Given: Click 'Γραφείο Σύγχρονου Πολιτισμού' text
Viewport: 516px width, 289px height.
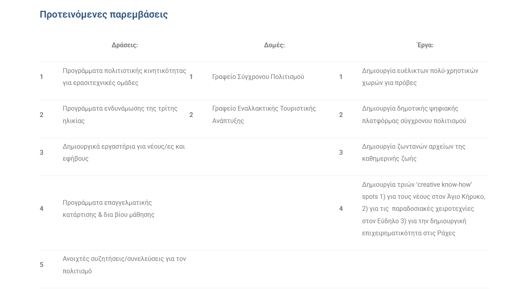Looking at the screenshot, I should coord(258,77).
